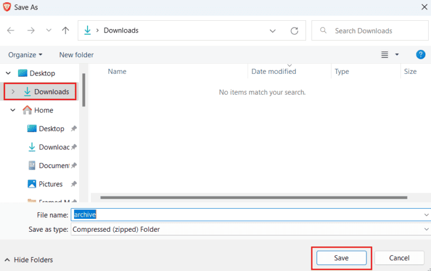Click the view layout icon
This screenshot has height=271, width=431.
click(385, 55)
